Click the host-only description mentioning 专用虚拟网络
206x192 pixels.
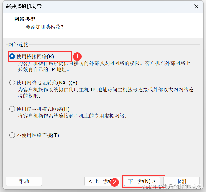tap(73, 116)
